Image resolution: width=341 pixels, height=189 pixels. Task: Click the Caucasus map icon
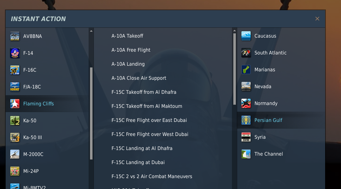(x=246, y=36)
